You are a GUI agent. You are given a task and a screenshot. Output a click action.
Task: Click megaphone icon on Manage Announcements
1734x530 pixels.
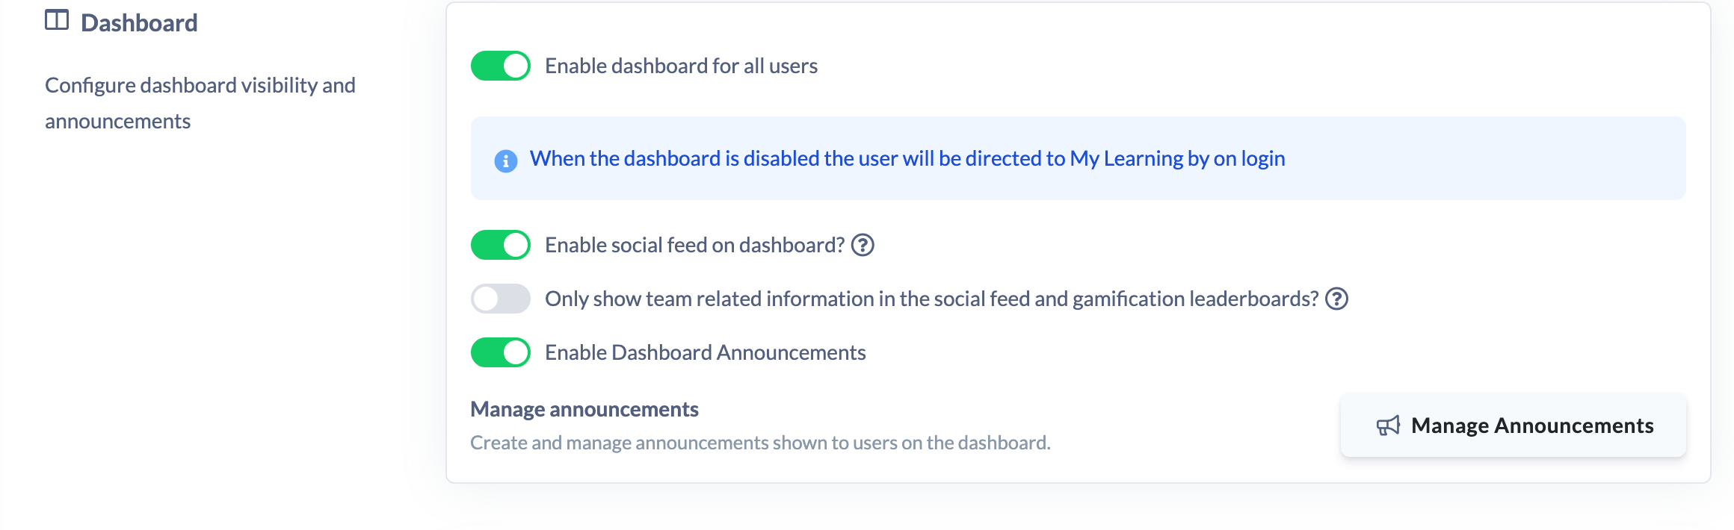1388,425
